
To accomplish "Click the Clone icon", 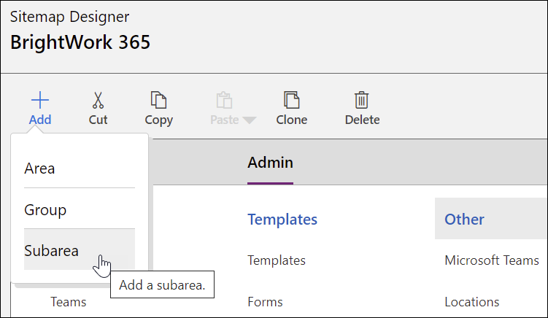I will tap(291, 101).
